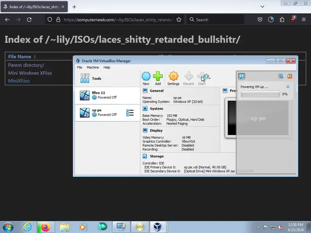Close the Index of tab

[63, 7]
